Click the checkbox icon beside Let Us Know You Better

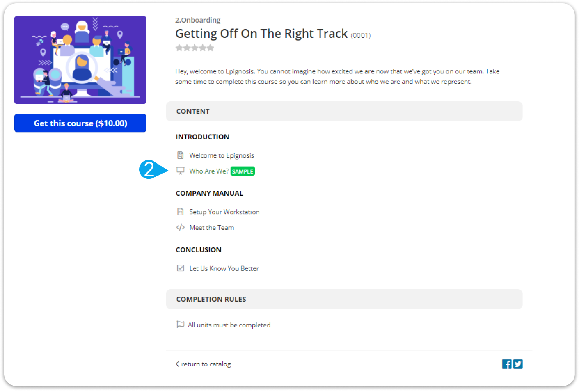[180, 268]
